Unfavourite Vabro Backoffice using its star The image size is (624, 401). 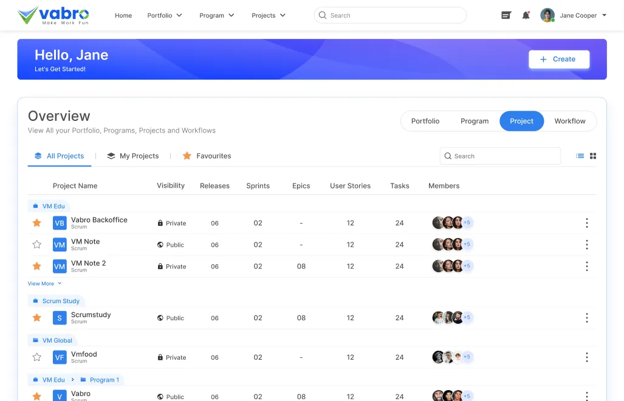click(x=36, y=223)
